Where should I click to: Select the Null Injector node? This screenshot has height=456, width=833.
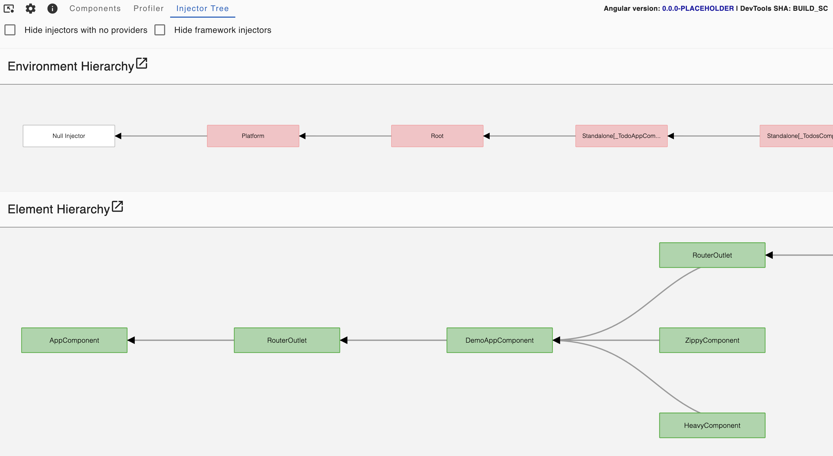pyautogui.click(x=68, y=136)
